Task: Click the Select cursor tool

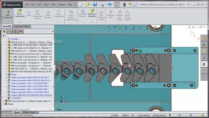Action: point(117,5)
